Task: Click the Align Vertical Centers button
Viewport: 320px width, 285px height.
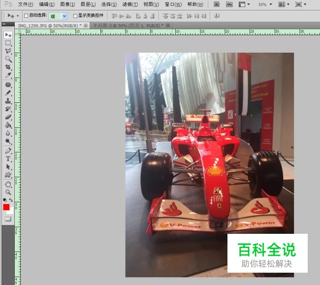Action: tap(121, 16)
